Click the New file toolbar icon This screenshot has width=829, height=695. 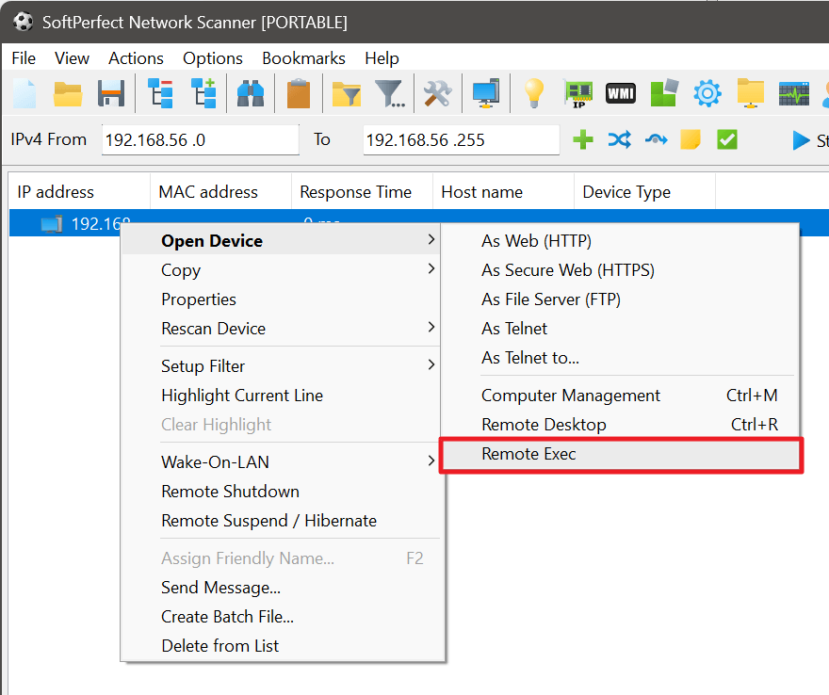pos(24,94)
